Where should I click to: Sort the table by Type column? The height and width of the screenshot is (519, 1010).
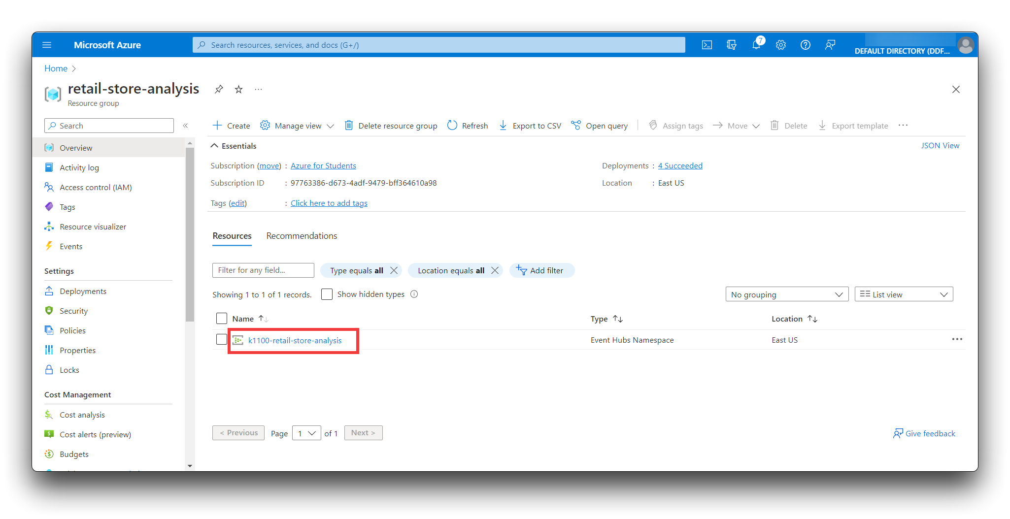(606, 319)
